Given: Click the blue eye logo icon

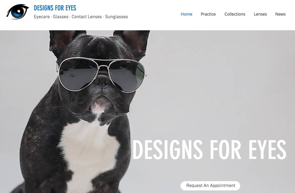Looking at the screenshot, I should 18,11.
